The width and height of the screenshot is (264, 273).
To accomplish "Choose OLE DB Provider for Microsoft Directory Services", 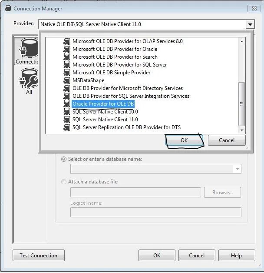I will (128, 88).
